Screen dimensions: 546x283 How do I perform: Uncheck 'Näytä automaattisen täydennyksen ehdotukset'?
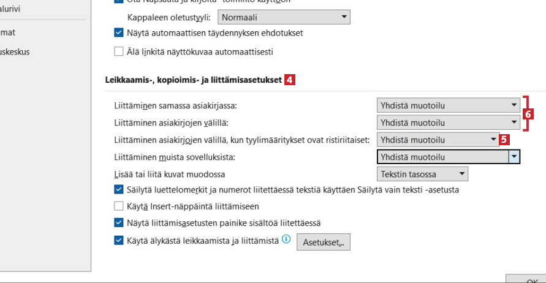[x=119, y=32]
